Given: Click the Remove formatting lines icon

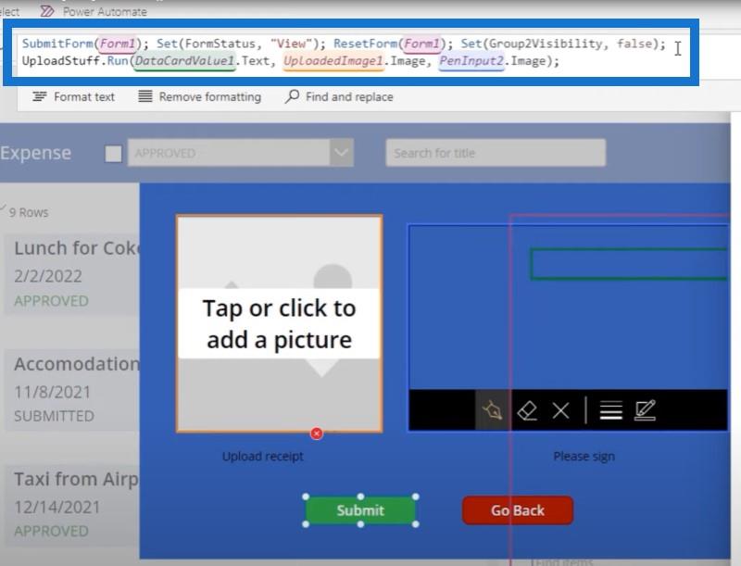Looking at the screenshot, I should tap(145, 96).
